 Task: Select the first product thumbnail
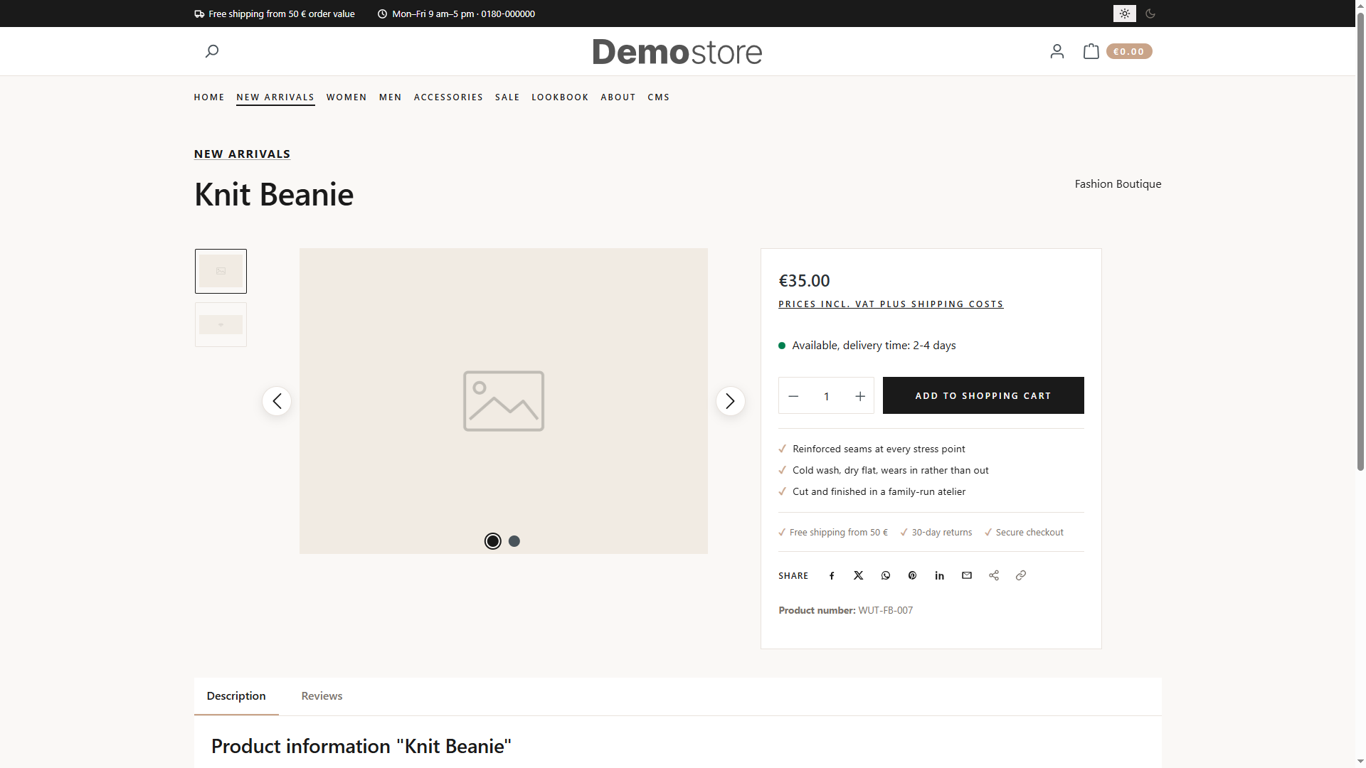click(221, 271)
